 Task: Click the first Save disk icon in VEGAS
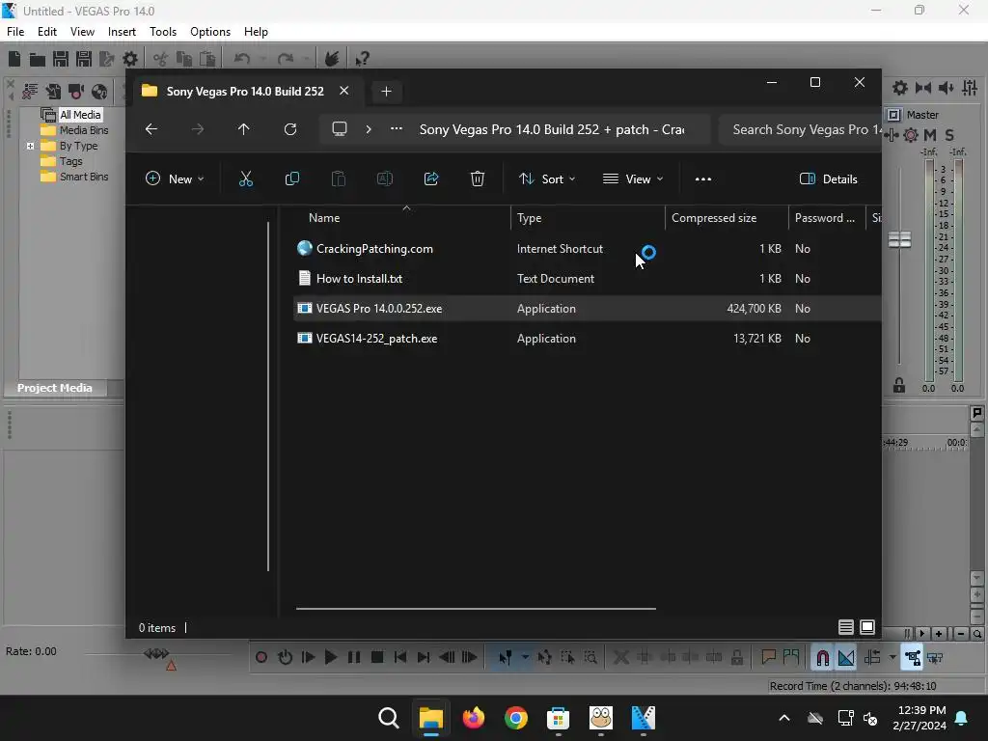point(61,59)
